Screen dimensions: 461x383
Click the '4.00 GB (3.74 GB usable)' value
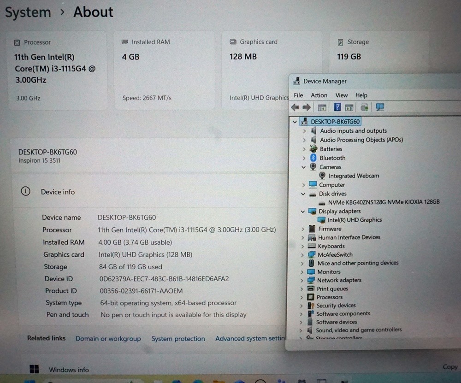tap(135, 242)
